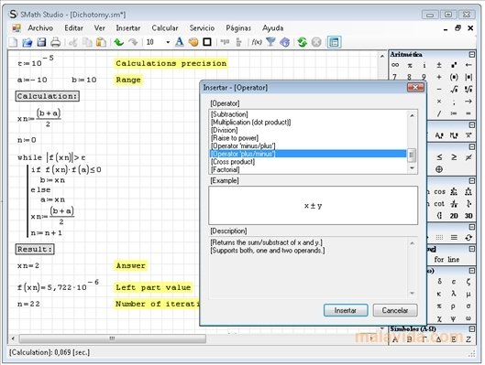The height and width of the screenshot is (365, 485).
Task: Collapse the Símbolos (Α-Ω) panel
Action: [x=471, y=329]
